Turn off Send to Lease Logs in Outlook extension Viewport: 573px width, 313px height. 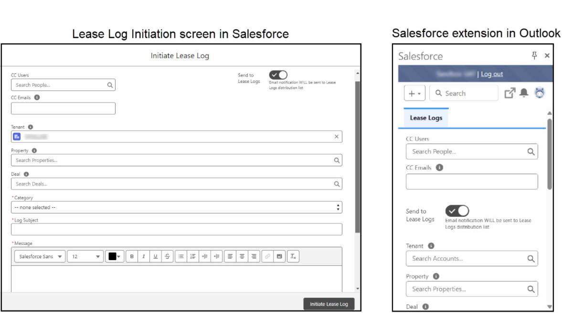(457, 210)
